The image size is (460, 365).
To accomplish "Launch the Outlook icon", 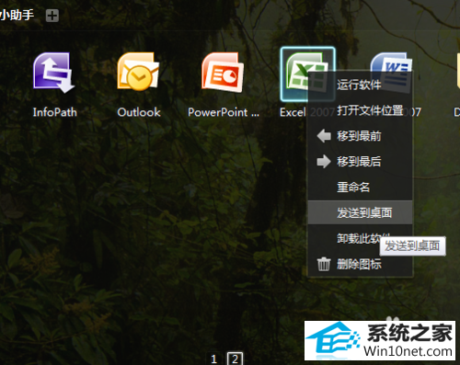I will (x=138, y=72).
